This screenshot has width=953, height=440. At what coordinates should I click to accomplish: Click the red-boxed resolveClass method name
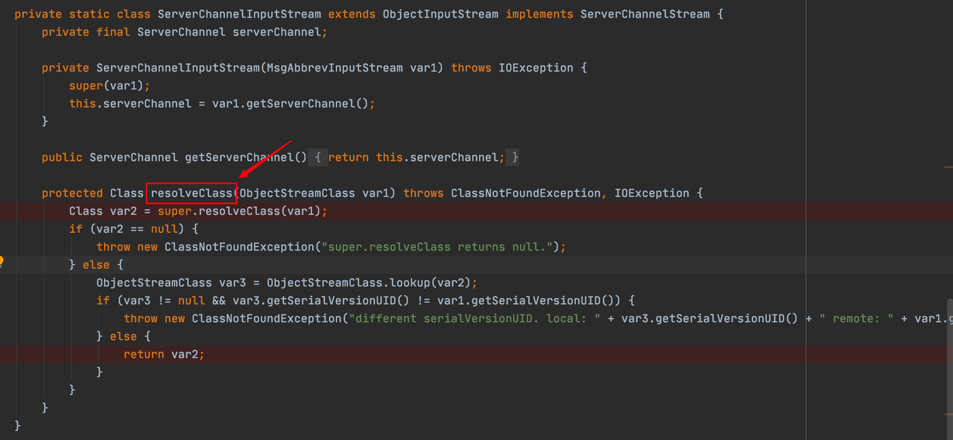(191, 193)
